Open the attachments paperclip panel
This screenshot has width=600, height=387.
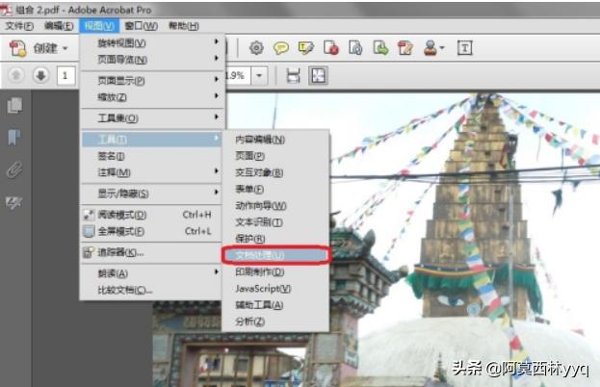(14, 169)
